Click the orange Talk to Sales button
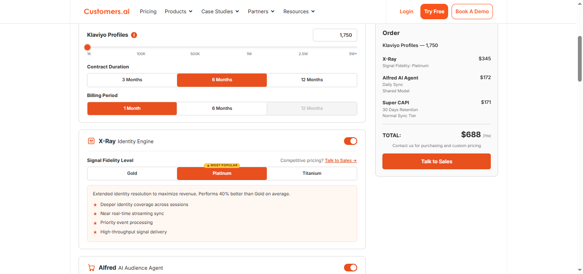 pos(437,162)
